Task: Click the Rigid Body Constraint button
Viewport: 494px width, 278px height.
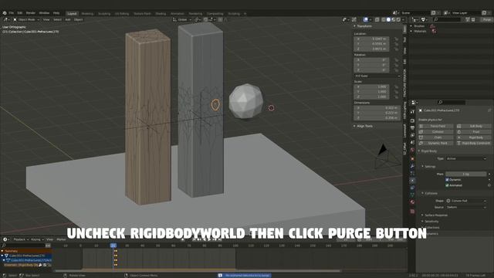Action: point(473,143)
